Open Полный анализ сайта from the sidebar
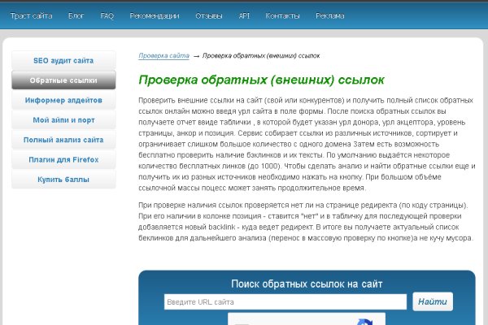488x325 pixels. (63, 140)
